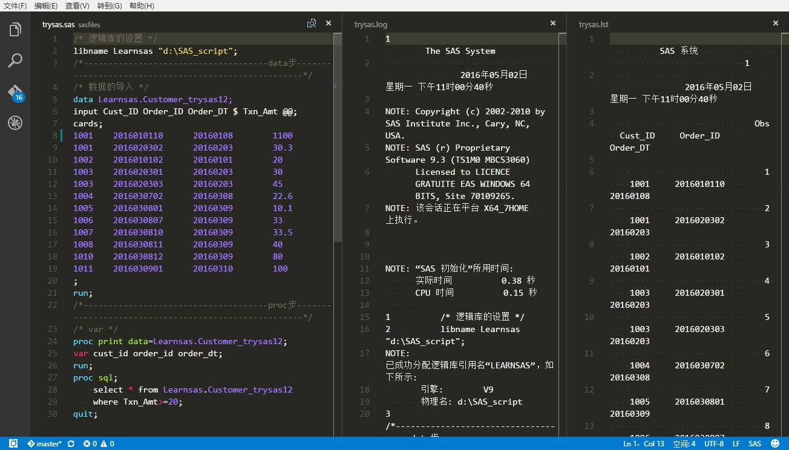This screenshot has height=450, width=789.
Task: Click 'proc print data=' line in code
Action: point(180,341)
